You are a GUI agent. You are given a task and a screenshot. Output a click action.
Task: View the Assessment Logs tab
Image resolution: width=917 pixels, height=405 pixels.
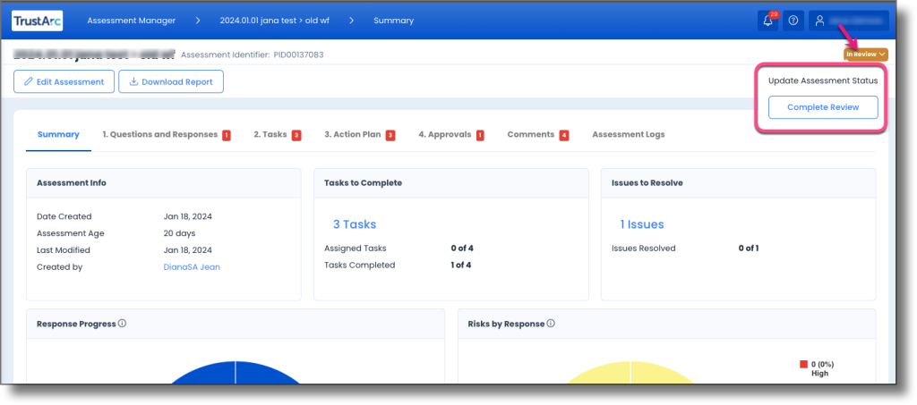628,135
